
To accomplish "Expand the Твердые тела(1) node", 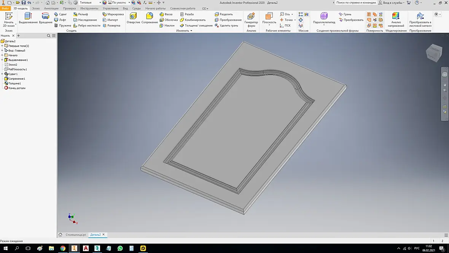I will (x=2, y=46).
